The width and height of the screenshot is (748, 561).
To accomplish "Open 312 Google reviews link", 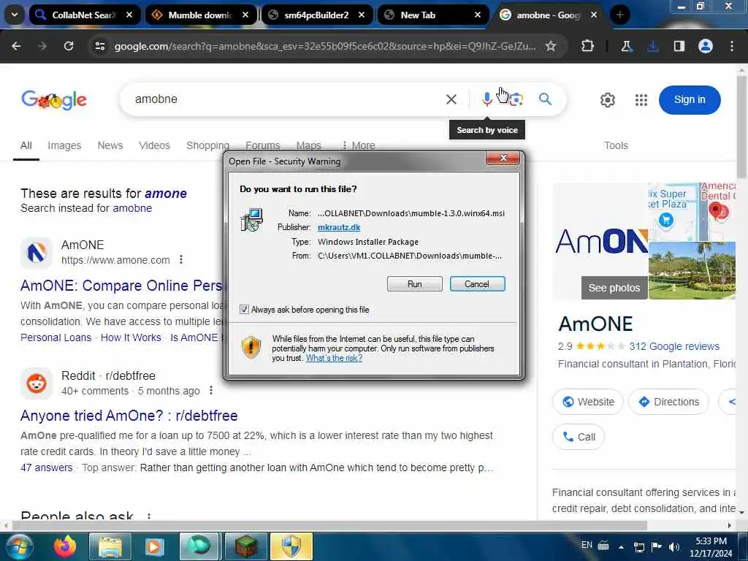I will click(x=674, y=346).
